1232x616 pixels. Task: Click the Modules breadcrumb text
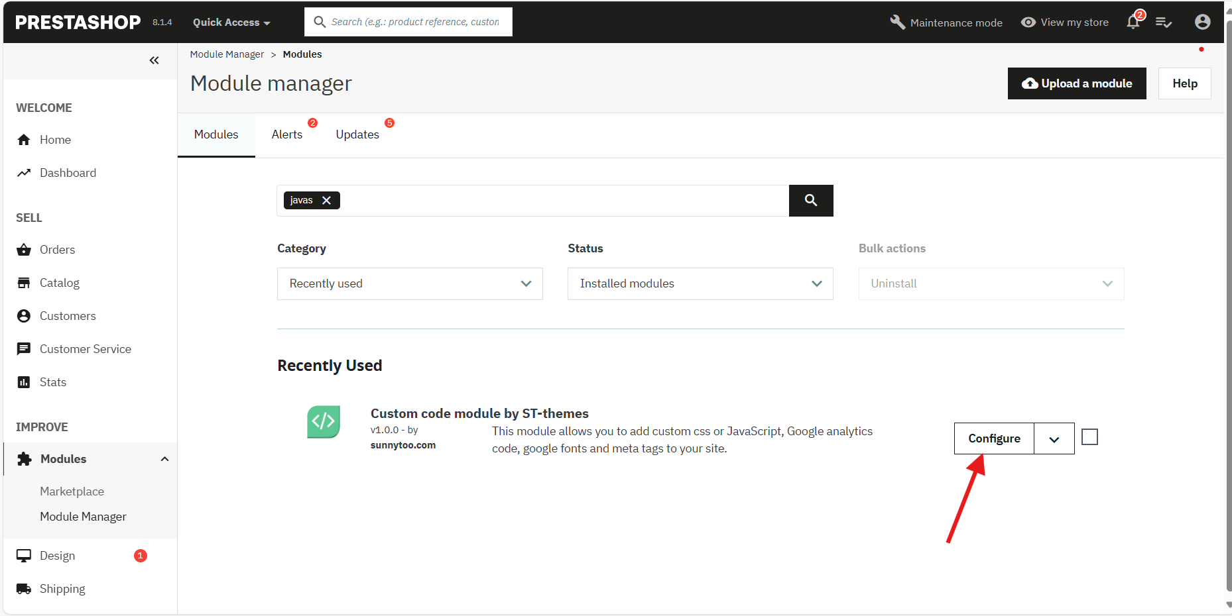[x=302, y=54]
